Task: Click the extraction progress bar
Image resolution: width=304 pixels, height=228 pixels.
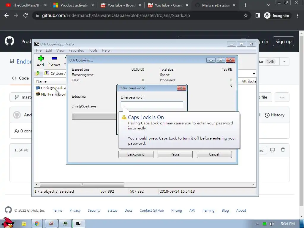Action: (94, 116)
